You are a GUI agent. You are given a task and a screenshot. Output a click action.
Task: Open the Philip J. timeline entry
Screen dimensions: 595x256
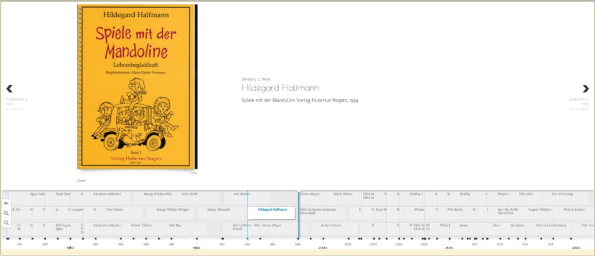click(445, 225)
